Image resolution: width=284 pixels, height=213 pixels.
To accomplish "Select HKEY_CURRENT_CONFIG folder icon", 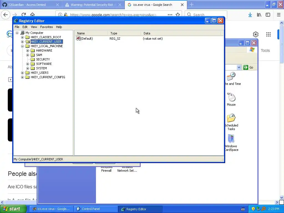I will coord(27,77).
